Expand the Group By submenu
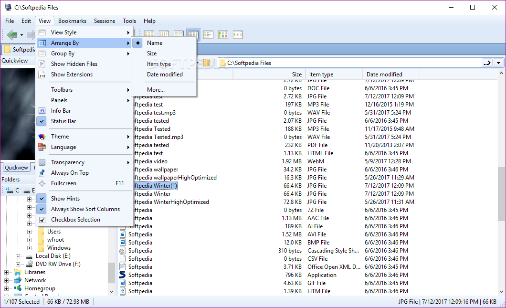Image resolution: width=506 pixels, height=308 pixels. [x=84, y=53]
